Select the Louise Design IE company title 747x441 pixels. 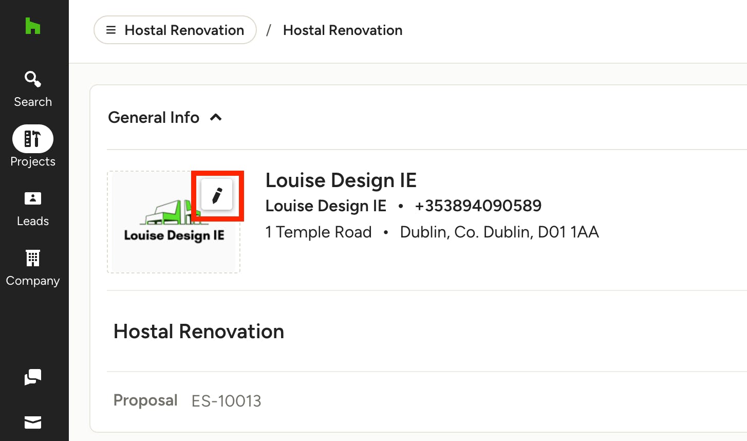[x=341, y=180]
